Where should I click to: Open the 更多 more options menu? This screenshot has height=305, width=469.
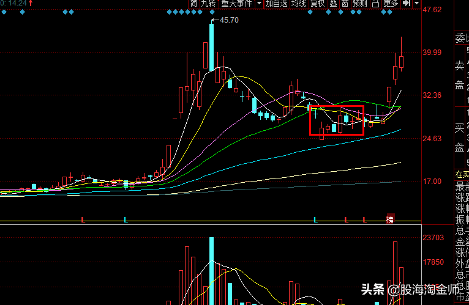[391, 4]
